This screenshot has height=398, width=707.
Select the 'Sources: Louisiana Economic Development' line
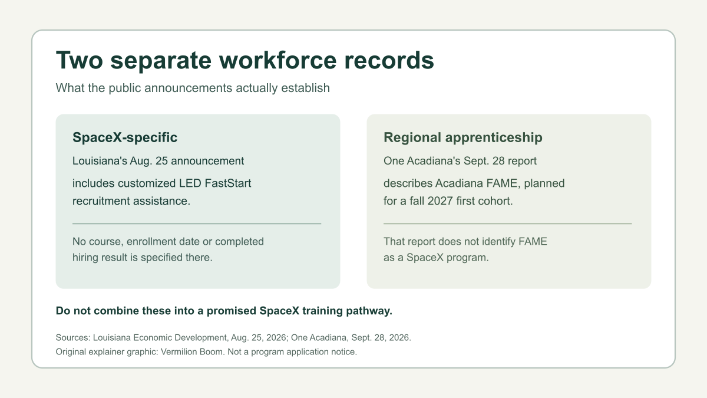point(233,338)
